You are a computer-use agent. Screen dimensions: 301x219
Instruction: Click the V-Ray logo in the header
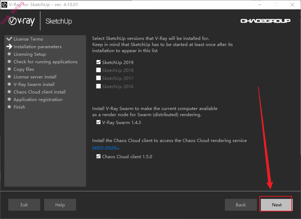click(22, 21)
